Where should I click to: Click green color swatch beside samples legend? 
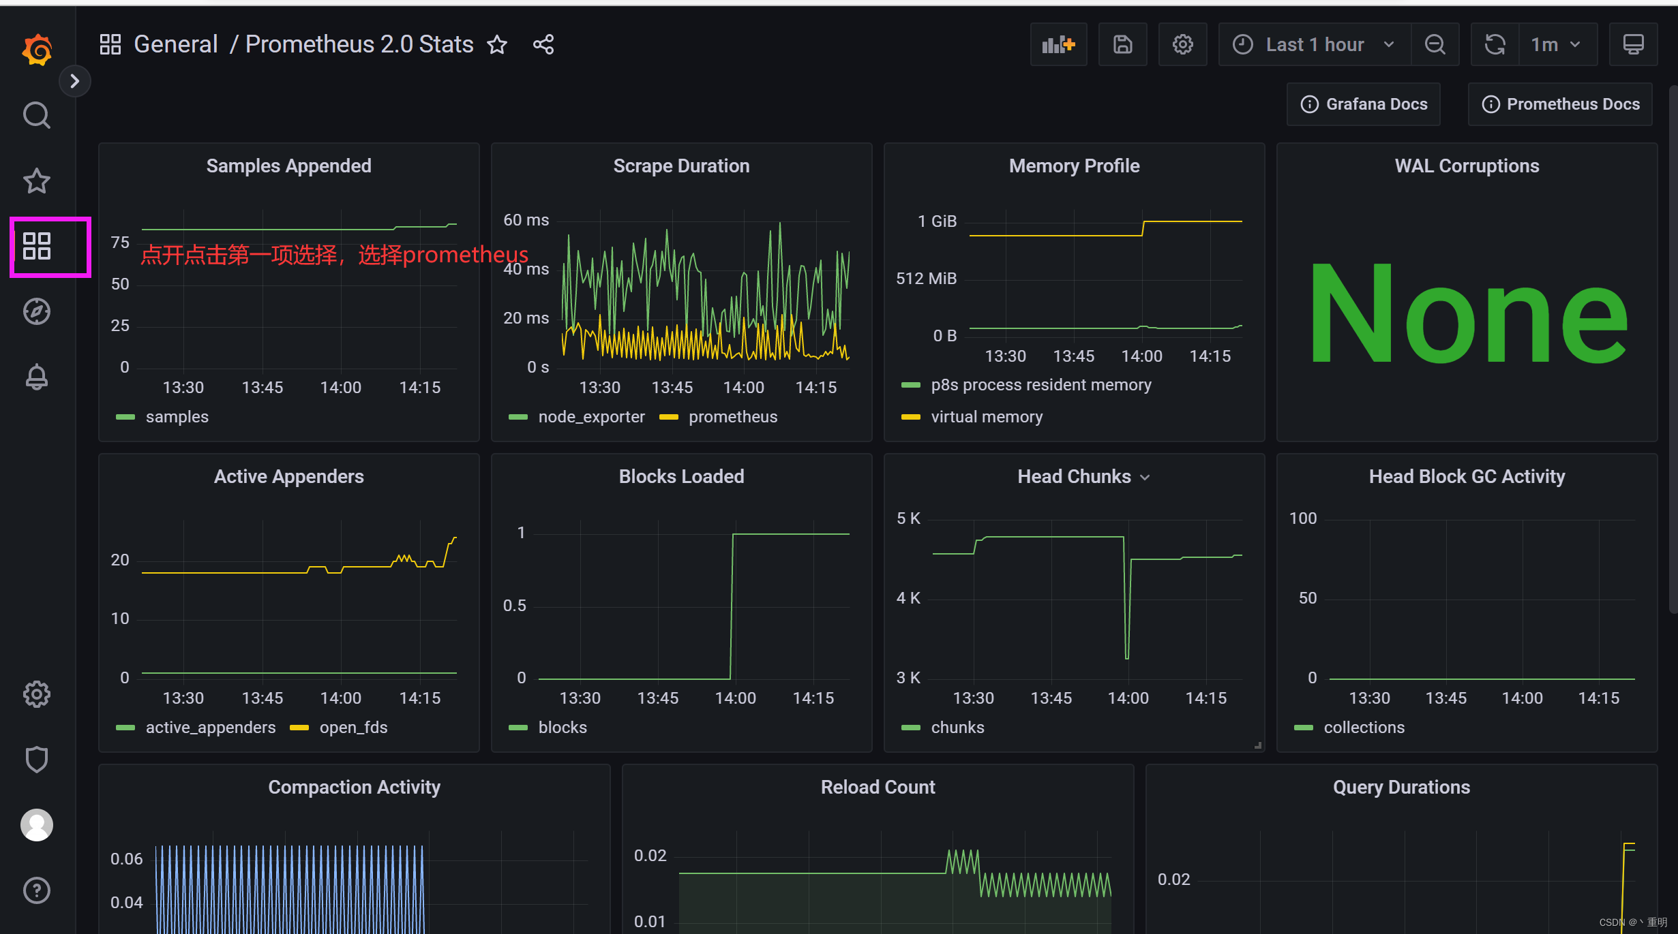125,417
